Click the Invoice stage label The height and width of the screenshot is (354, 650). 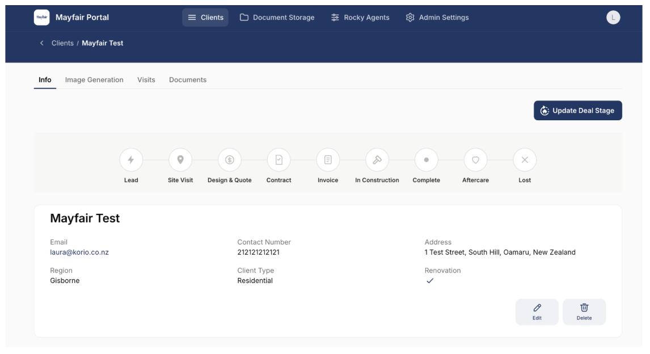[328, 180]
